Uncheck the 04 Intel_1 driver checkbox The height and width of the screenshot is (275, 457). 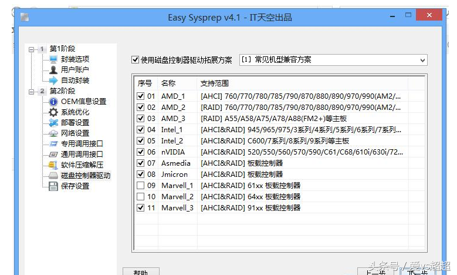click(140, 129)
